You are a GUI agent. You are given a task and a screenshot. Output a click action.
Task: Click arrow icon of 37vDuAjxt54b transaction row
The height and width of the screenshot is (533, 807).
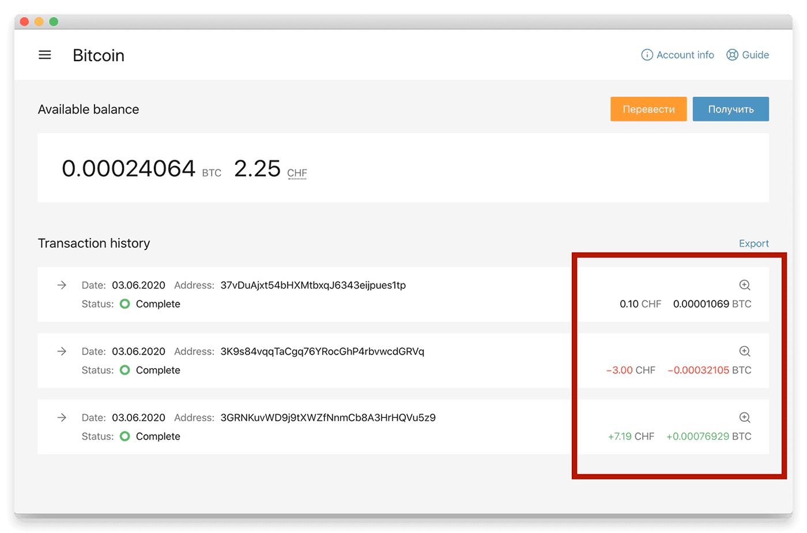click(62, 285)
